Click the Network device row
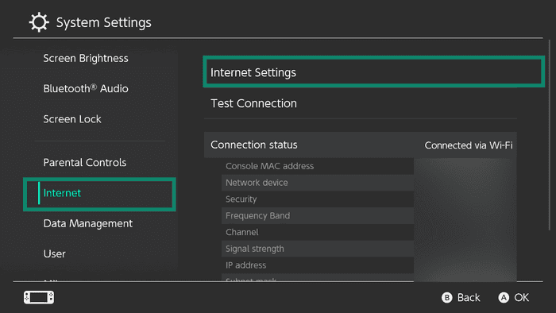556x313 pixels. click(318, 183)
